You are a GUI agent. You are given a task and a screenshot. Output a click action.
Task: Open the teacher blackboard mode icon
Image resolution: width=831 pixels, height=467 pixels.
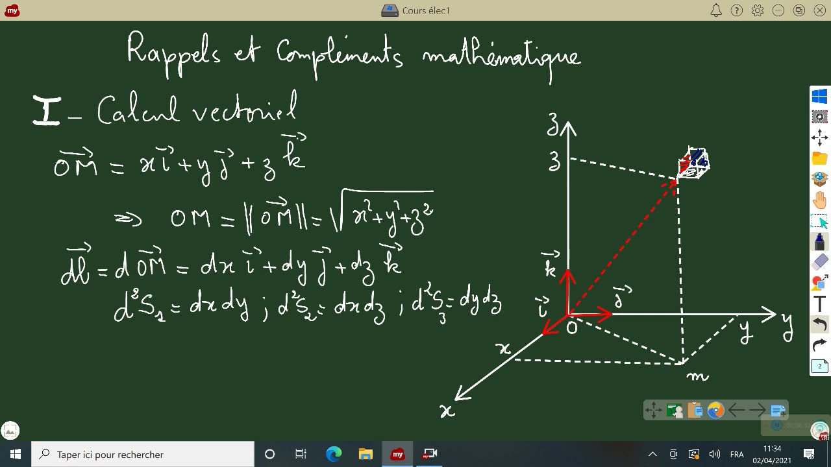(x=675, y=410)
